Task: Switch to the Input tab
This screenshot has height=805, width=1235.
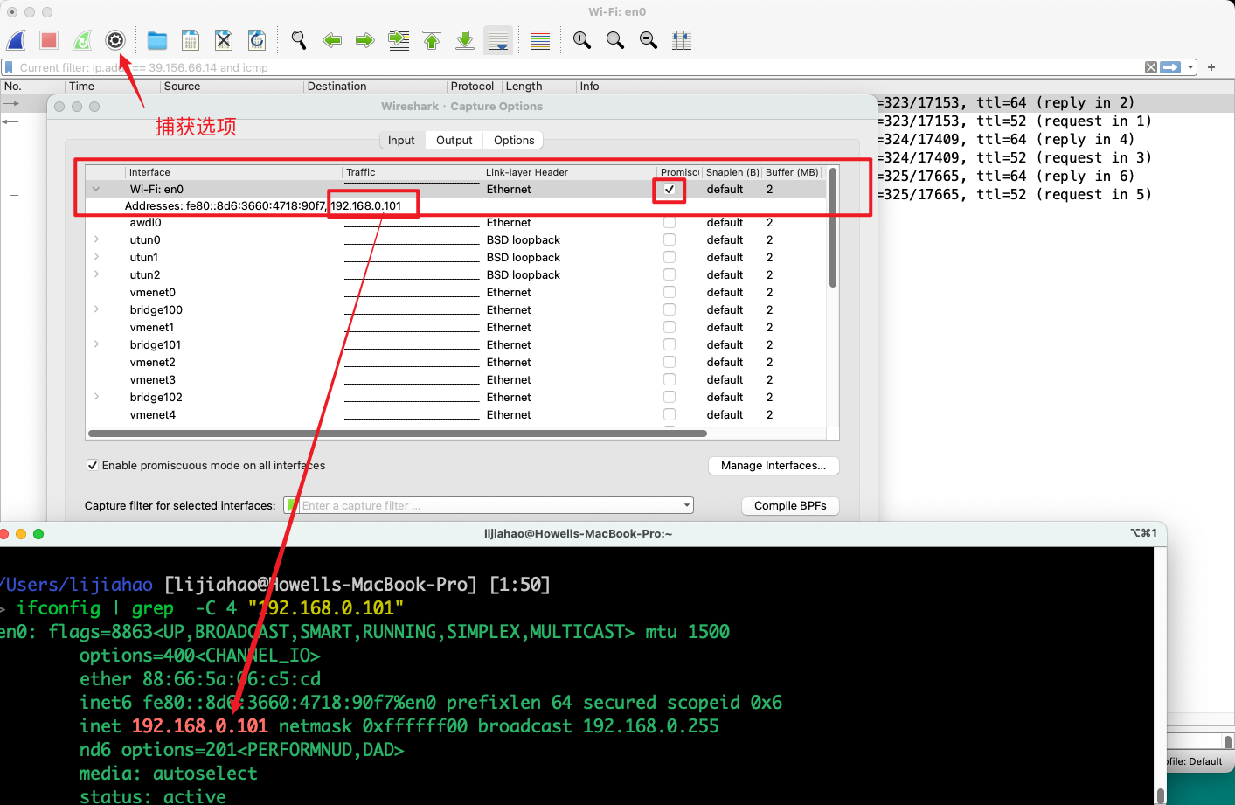Action: click(401, 140)
